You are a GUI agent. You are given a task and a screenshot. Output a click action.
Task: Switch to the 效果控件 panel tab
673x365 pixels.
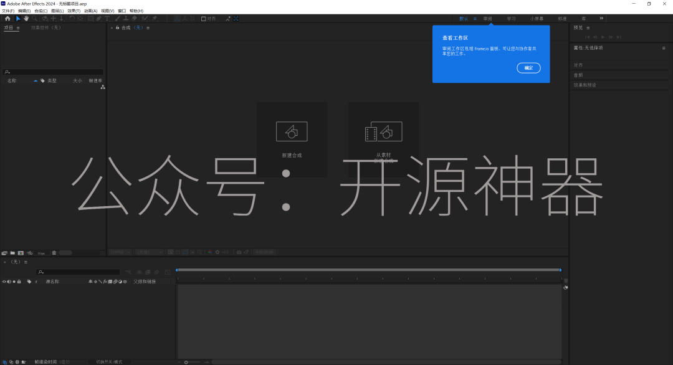(46, 27)
